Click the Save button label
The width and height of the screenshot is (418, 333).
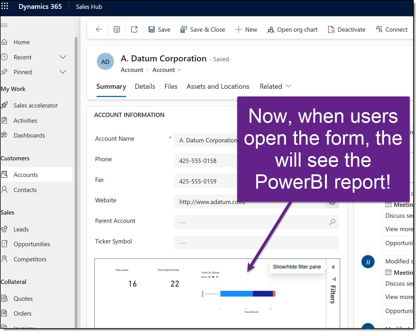point(164,30)
